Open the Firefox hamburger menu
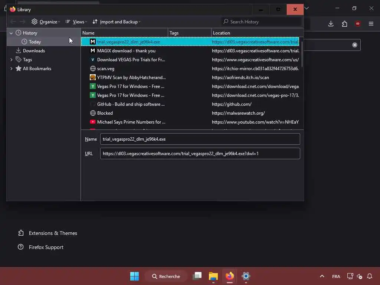The height and width of the screenshot is (285, 380). 371,24
